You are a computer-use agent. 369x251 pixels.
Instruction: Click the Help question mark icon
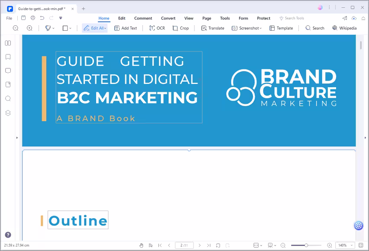(x=8, y=235)
